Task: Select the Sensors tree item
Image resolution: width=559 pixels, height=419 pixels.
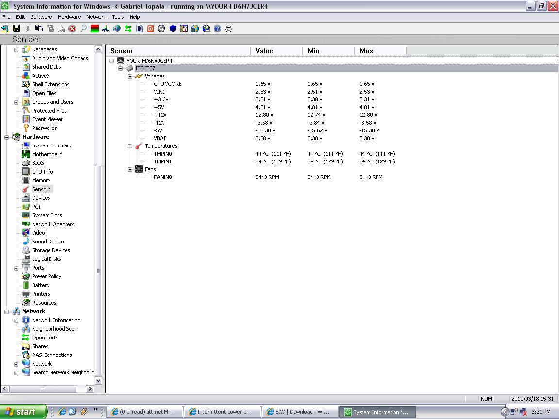Action: (41, 189)
